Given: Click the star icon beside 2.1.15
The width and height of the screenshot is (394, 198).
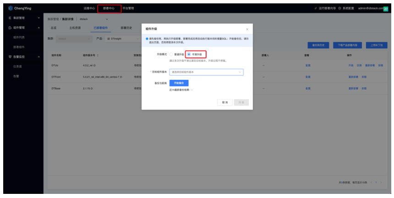Looking at the screenshot, I should [92, 88].
